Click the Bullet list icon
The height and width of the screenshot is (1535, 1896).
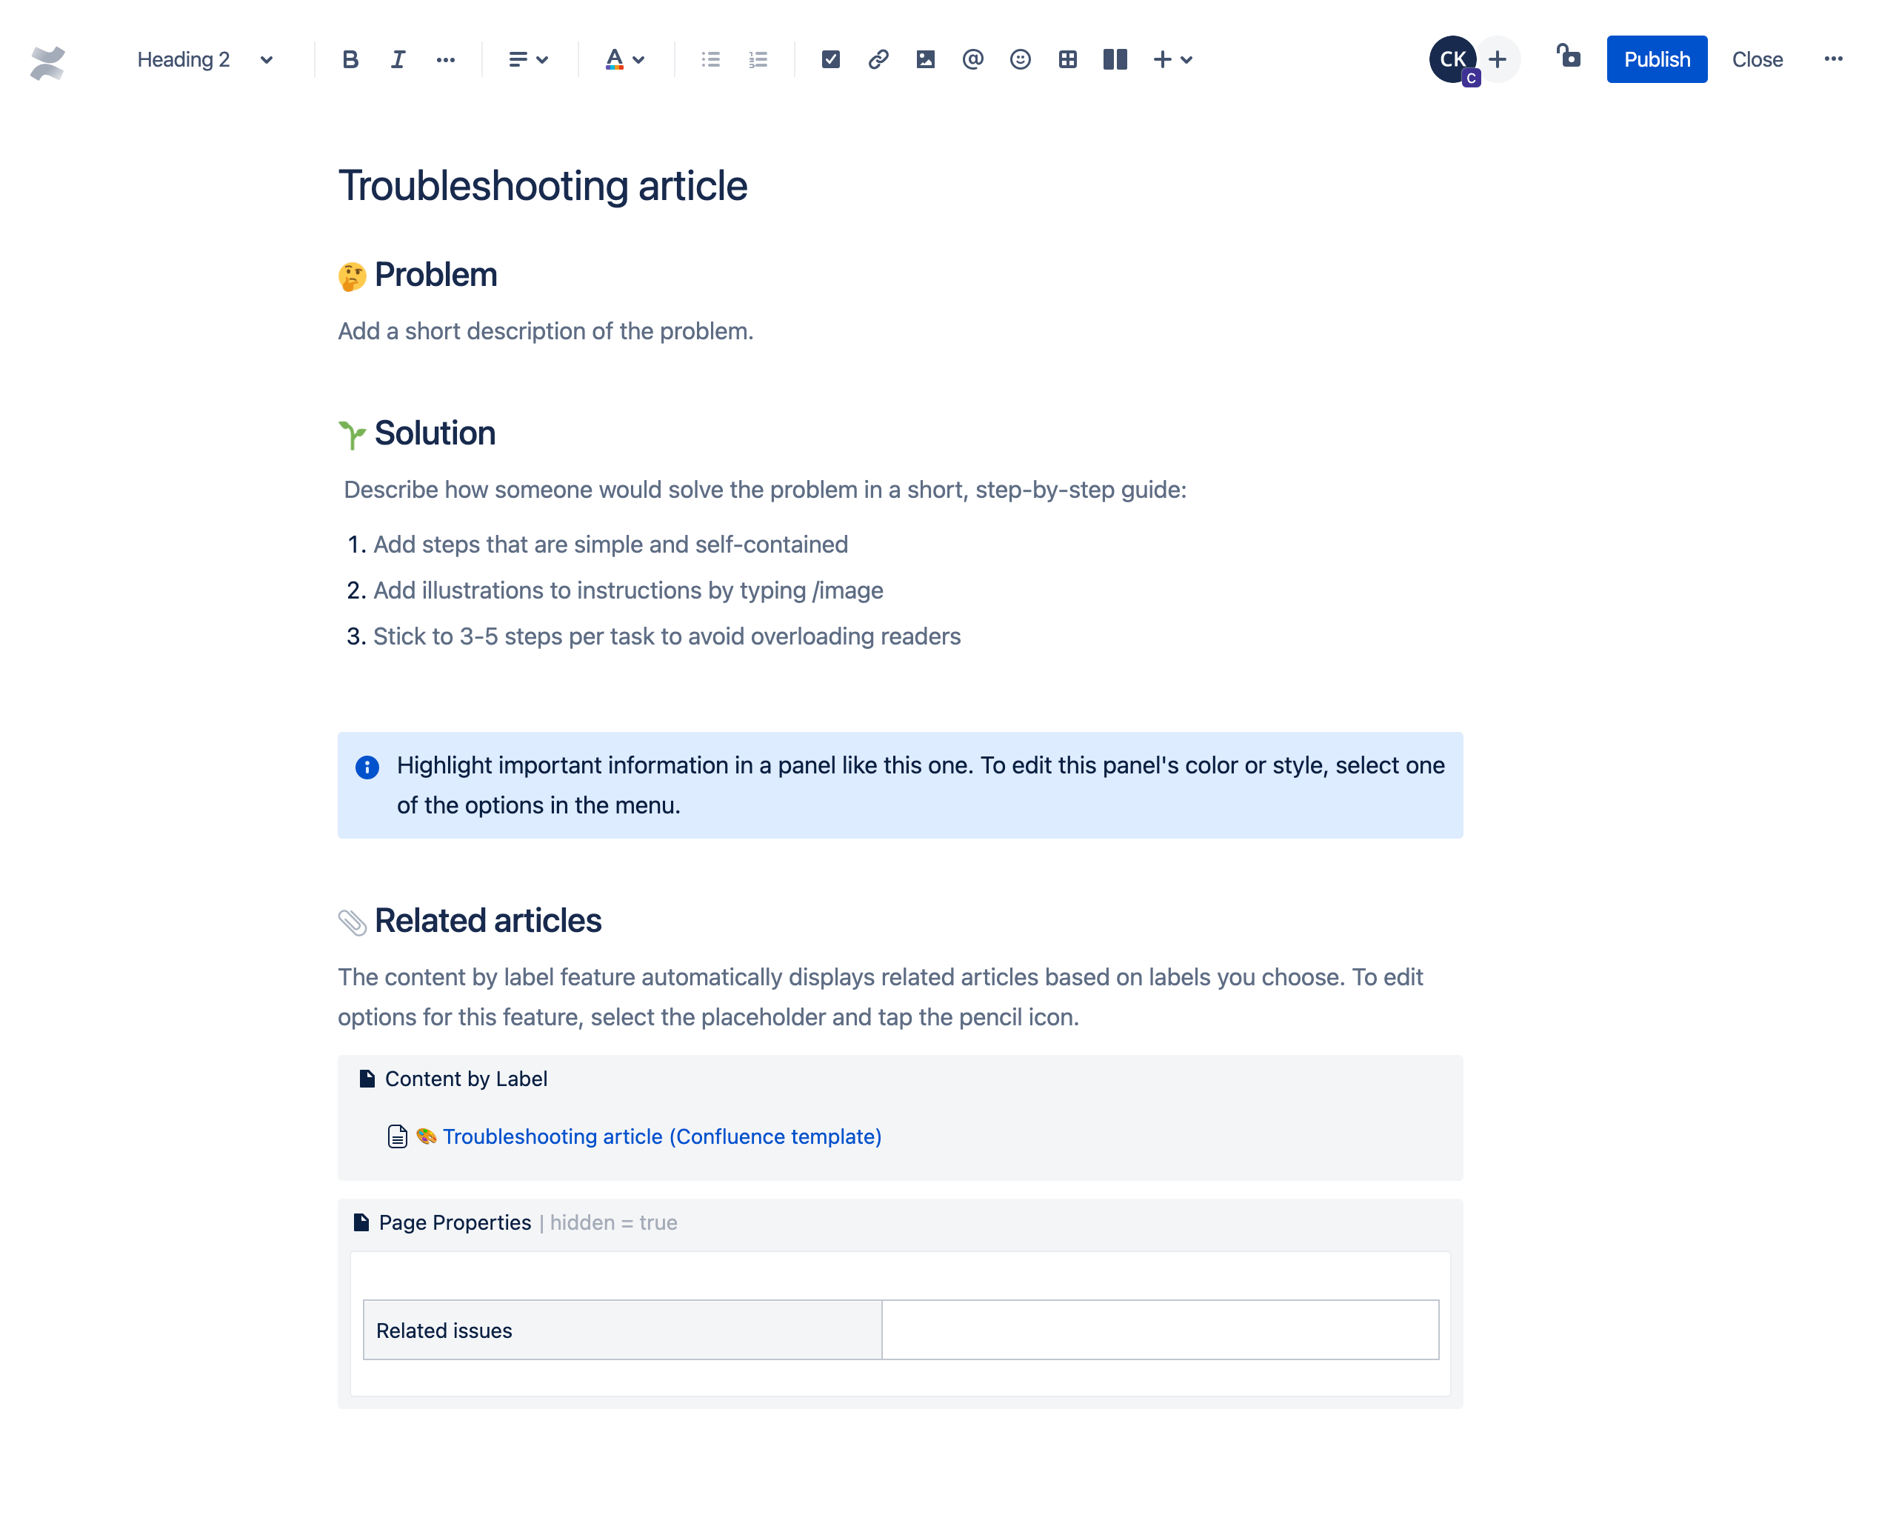712,59
